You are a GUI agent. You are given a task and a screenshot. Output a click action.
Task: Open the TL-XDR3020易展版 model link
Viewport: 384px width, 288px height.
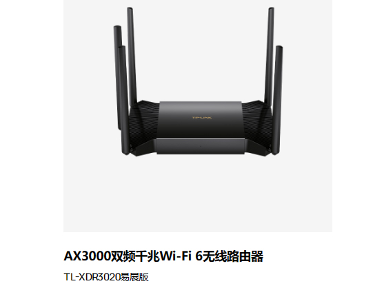point(106,277)
